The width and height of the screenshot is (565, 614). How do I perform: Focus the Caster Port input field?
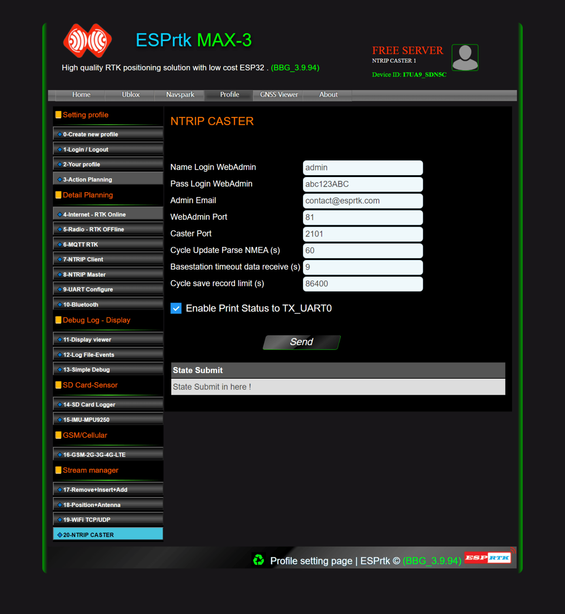[362, 234]
